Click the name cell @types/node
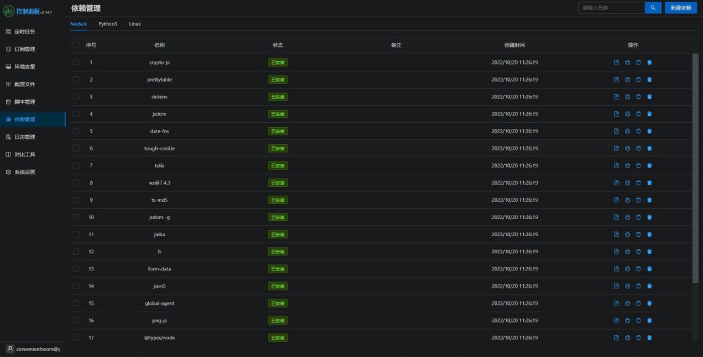 (x=159, y=338)
